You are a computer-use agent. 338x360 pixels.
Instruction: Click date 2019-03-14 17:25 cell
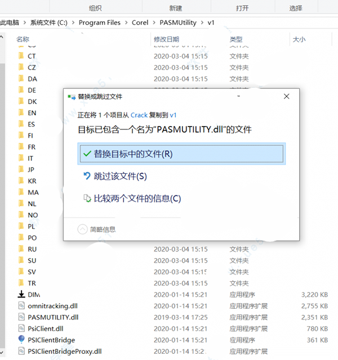coord(180,317)
